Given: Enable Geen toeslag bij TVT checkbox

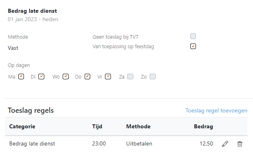Looking at the screenshot, I should point(193,36).
